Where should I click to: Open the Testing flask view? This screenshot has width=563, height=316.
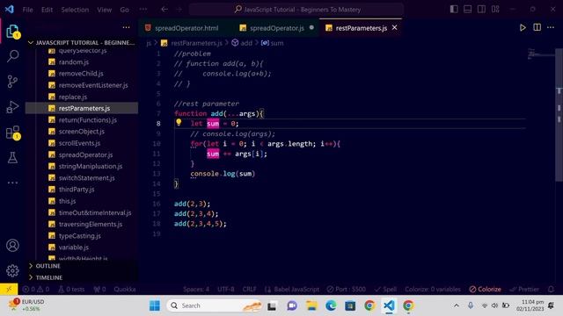(12, 158)
